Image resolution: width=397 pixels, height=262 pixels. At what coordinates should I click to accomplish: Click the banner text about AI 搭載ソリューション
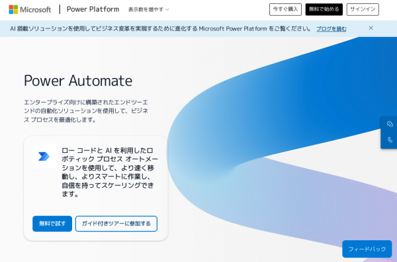point(161,28)
